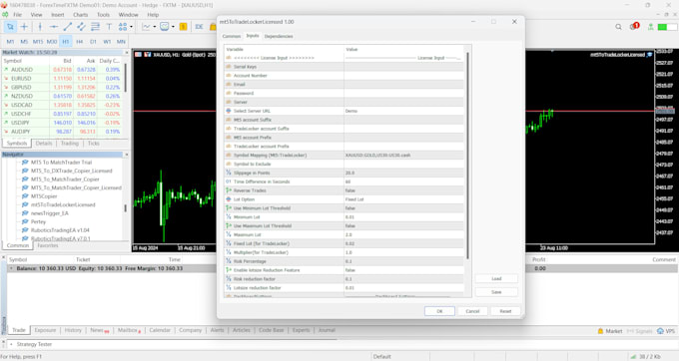Click Select Server URL value Demo
679x361 pixels.
point(403,111)
